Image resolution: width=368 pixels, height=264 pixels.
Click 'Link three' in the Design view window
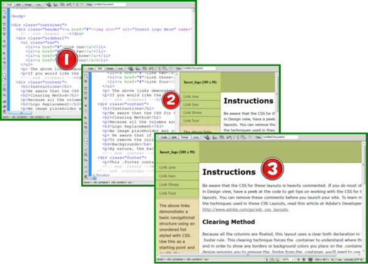(169, 185)
